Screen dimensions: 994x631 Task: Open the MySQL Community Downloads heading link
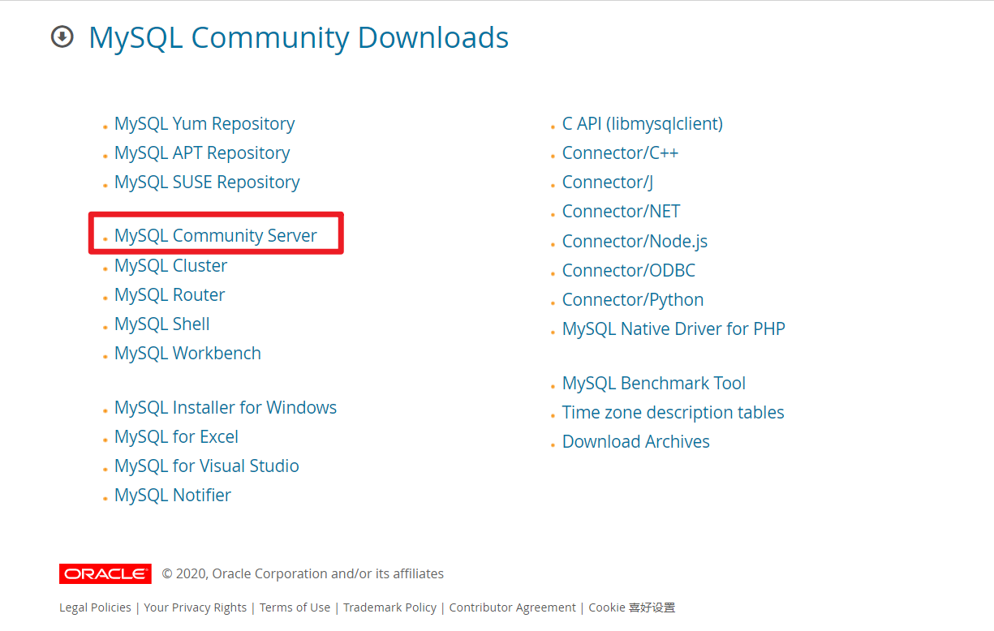pos(299,38)
